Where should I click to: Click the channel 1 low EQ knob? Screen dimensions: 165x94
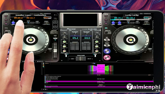point(64,51)
